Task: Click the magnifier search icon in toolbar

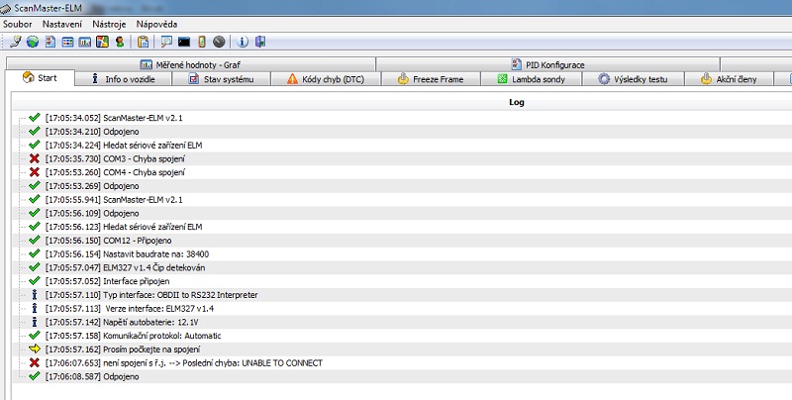Action: pos(166,42)
